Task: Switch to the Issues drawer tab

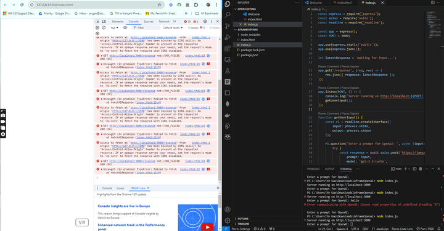Action: pyautogui.click(x=120, y=188)
